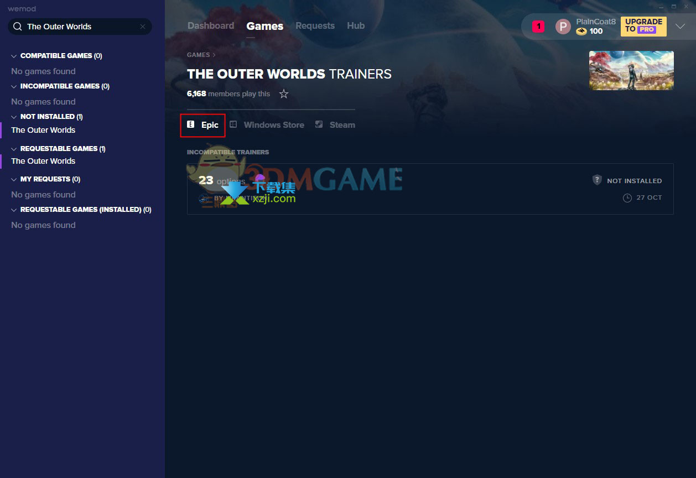Collapse the Requestable Games (1) section
Image resolution: width=696 pixels, height=478 pixels.
pyautogui.click(x=14, y=149)
